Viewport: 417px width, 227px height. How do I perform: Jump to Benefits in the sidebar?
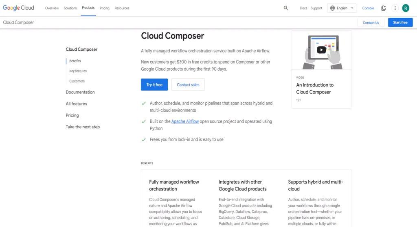click(75, 61)
